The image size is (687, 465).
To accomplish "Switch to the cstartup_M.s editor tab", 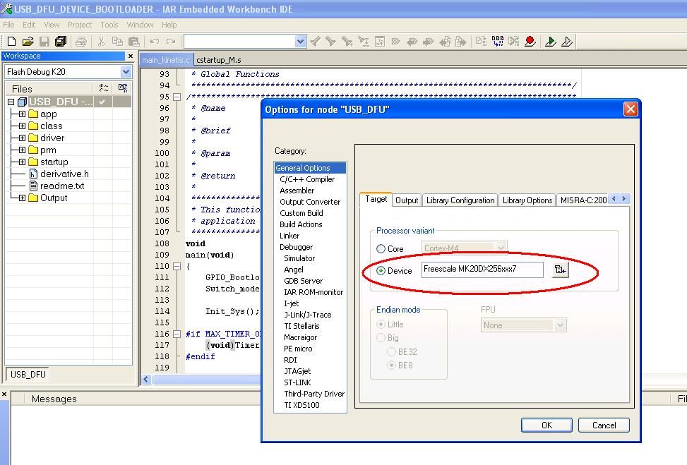I will click(x=218, y=60).
